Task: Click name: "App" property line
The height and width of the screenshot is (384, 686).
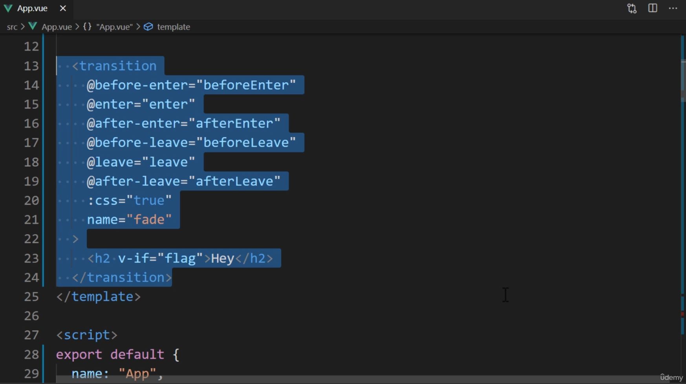Action: click(117, 373)
